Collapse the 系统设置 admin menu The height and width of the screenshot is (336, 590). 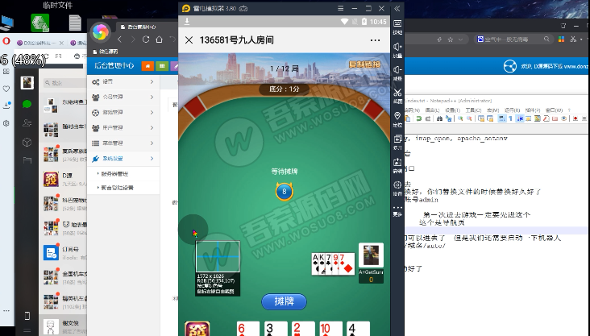tap(123, 159)
